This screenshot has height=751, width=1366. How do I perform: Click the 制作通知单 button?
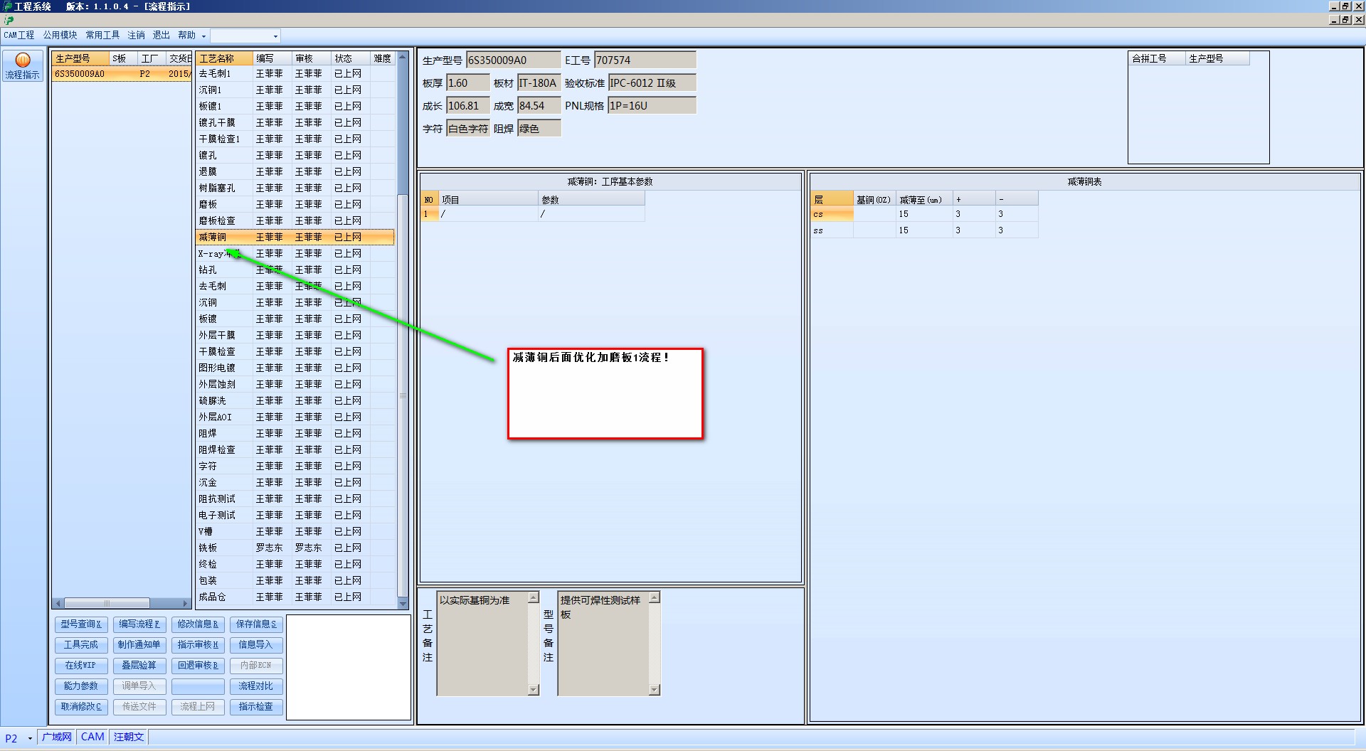(139, 645)
